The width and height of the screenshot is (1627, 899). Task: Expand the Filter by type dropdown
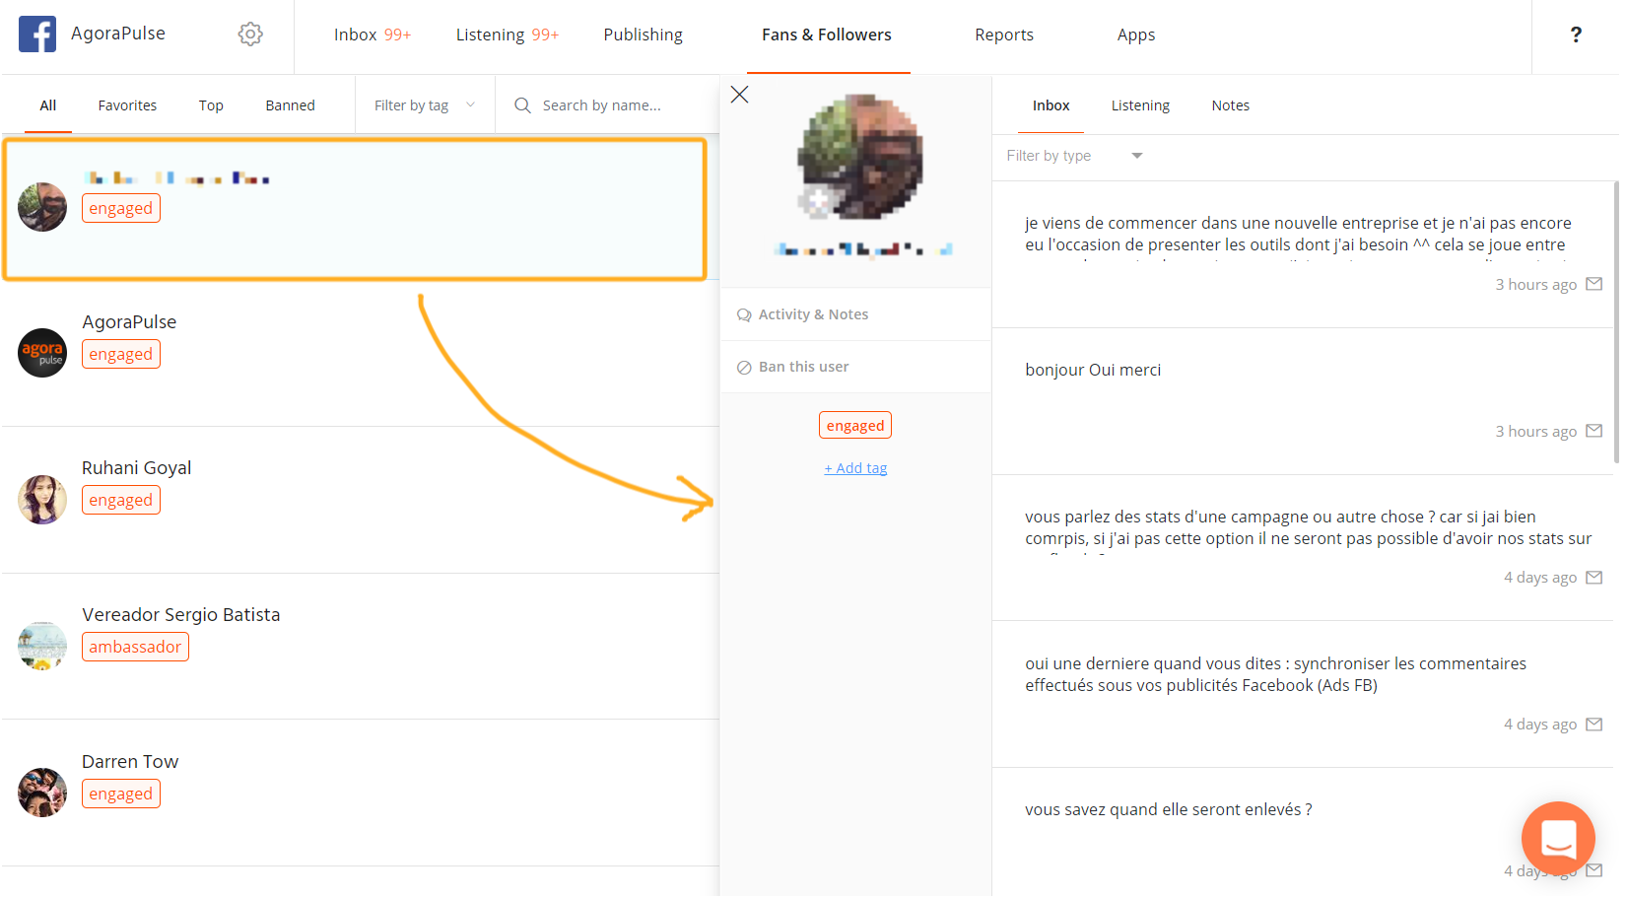coord(1074,156)
